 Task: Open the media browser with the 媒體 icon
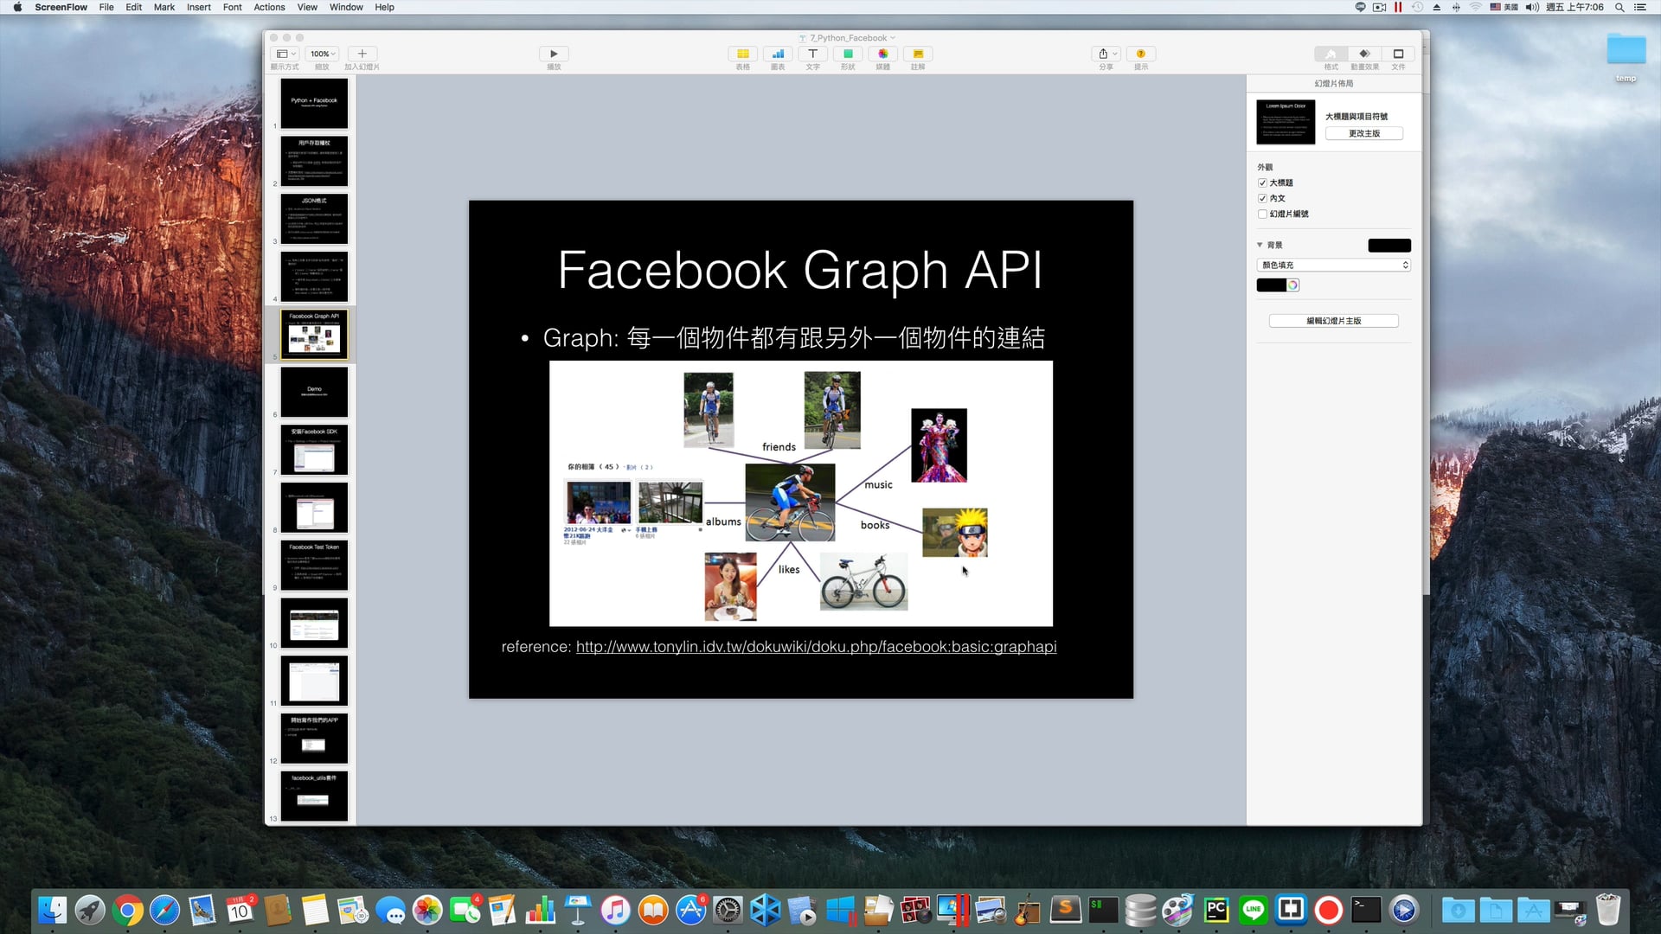(x=882, y=54)
